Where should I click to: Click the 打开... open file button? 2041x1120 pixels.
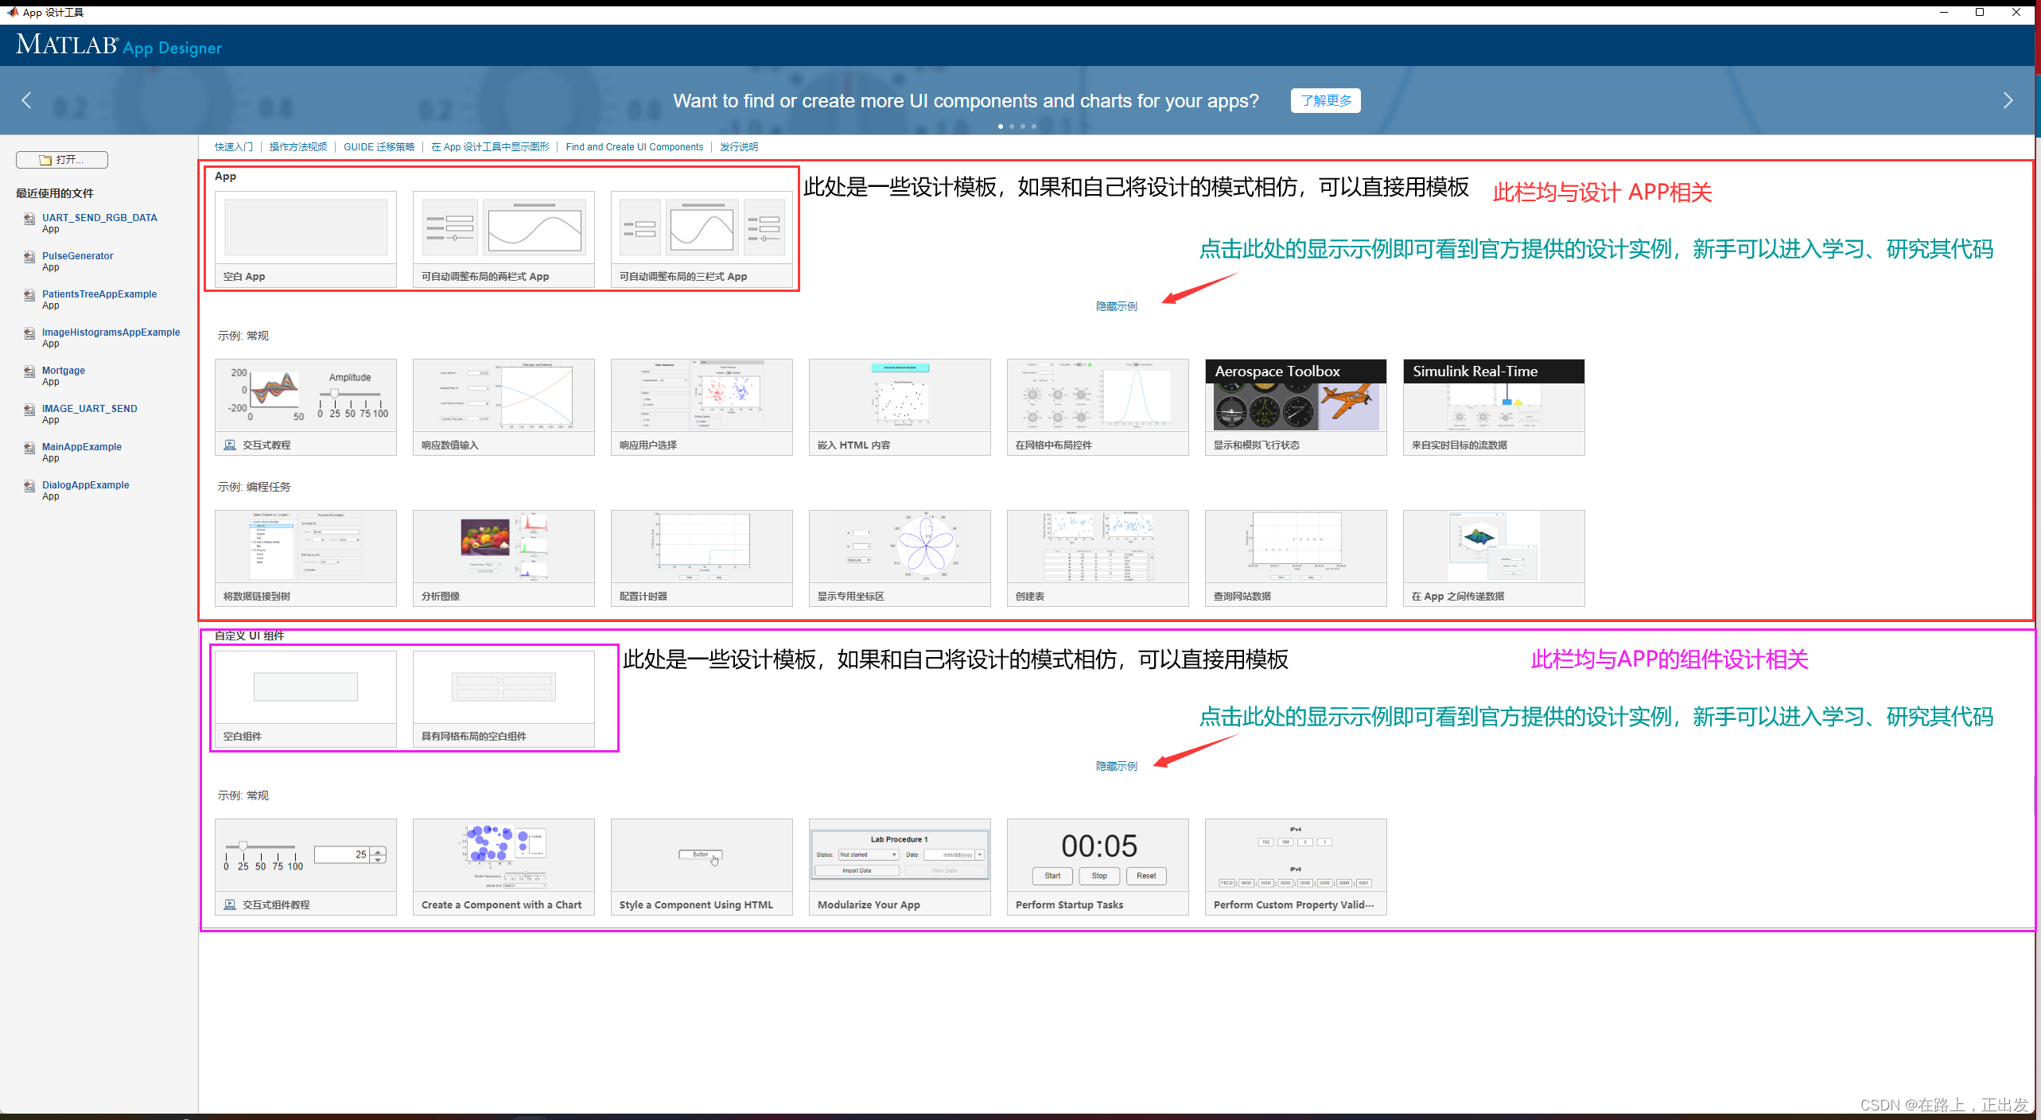61,160
